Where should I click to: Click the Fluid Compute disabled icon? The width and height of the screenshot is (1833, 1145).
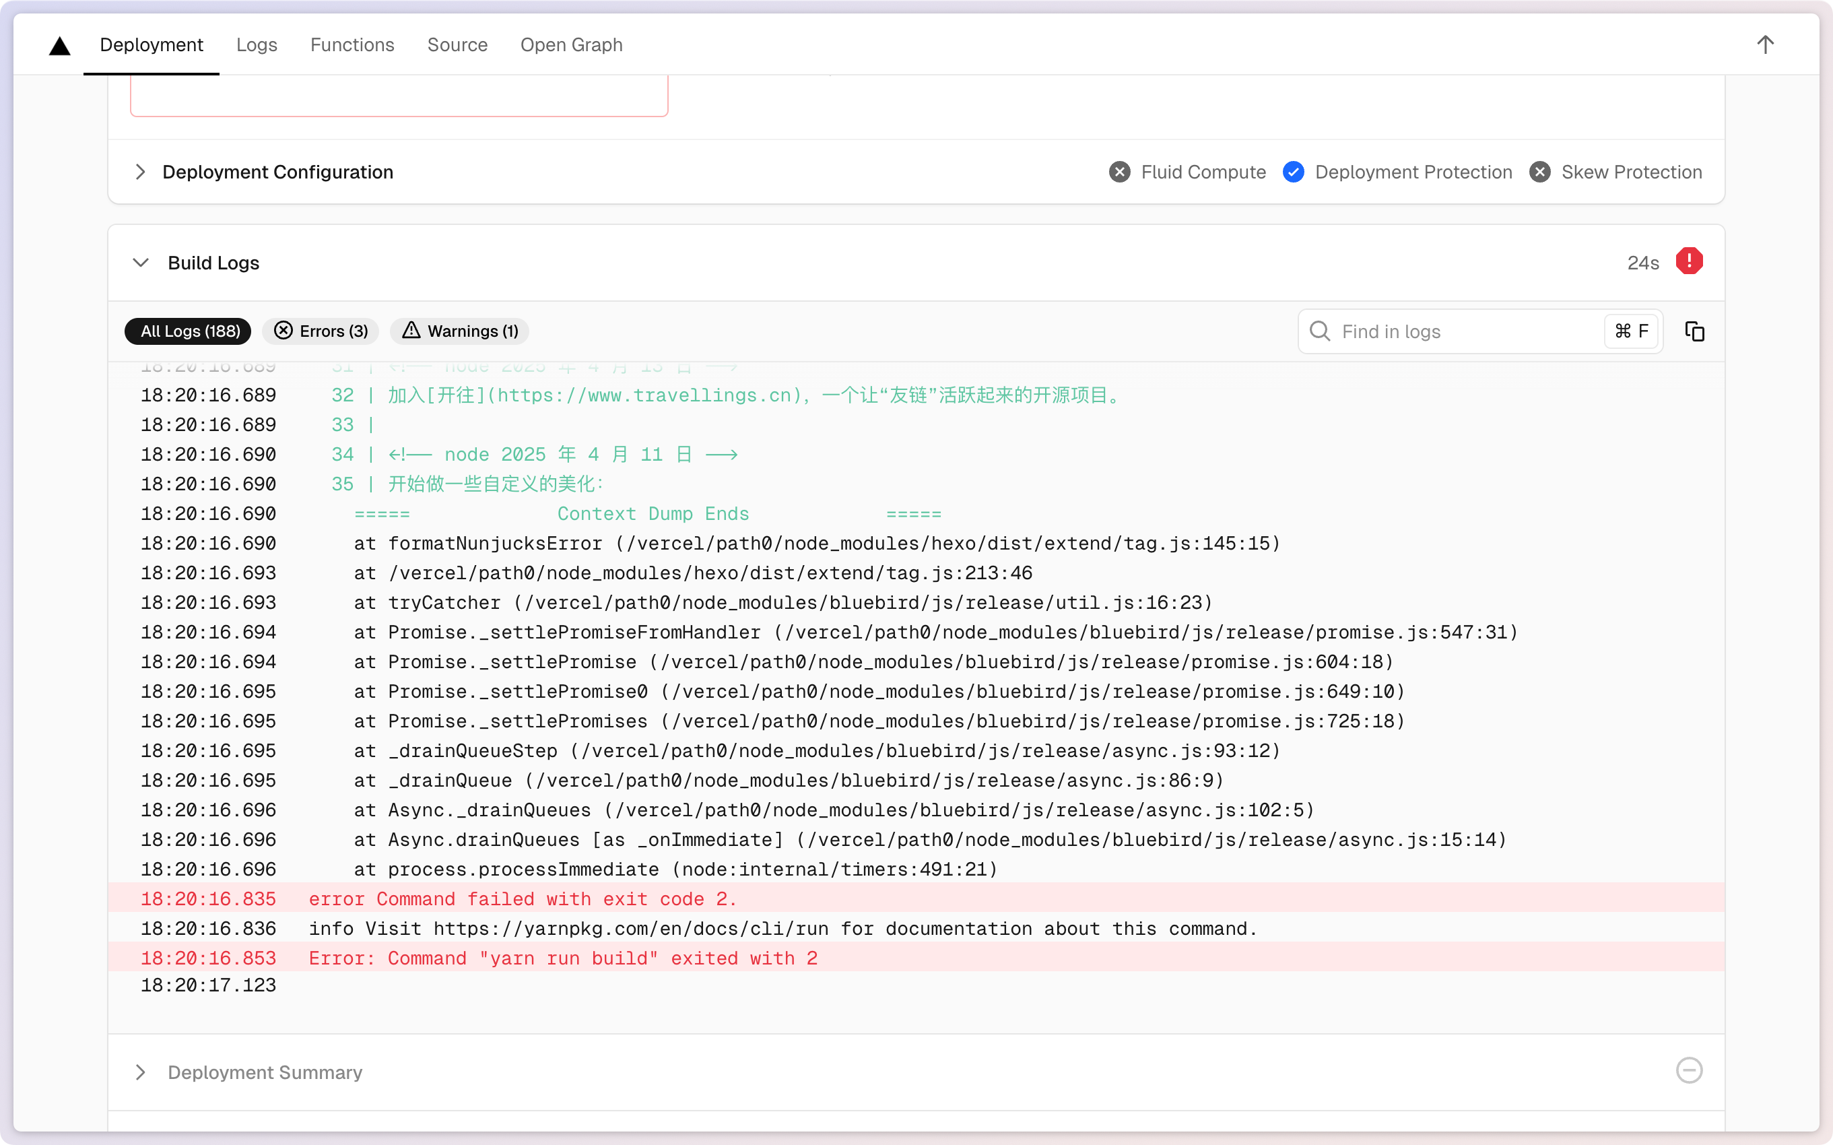tap(1119, 172)
